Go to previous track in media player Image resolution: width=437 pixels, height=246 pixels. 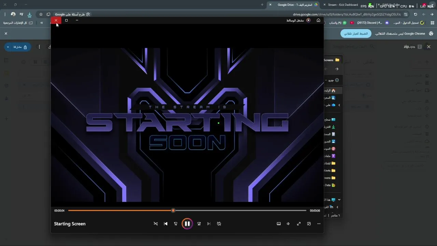tap(166, 224)
